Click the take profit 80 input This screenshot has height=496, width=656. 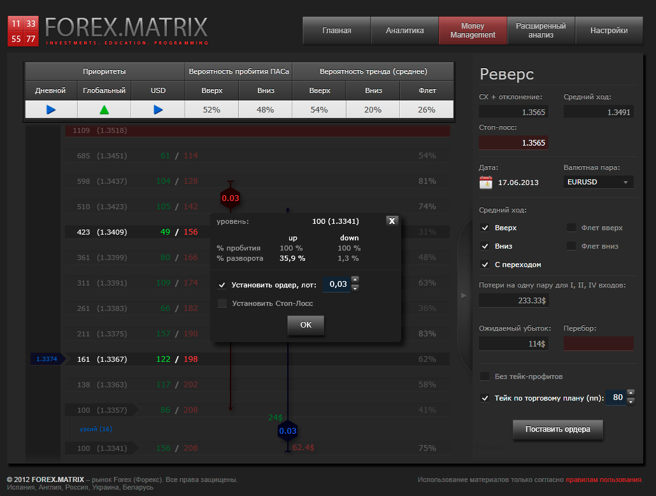click(616, 397)
